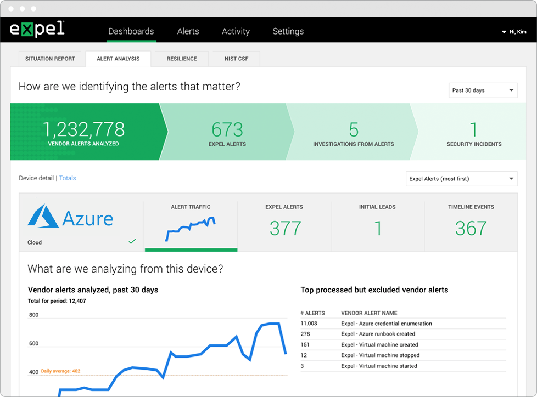Click the Device detail view label
This screenshot has height=397, width=537.
tap(36, 178)
